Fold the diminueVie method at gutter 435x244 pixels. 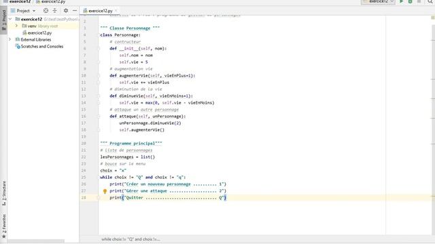coord(99,96)
